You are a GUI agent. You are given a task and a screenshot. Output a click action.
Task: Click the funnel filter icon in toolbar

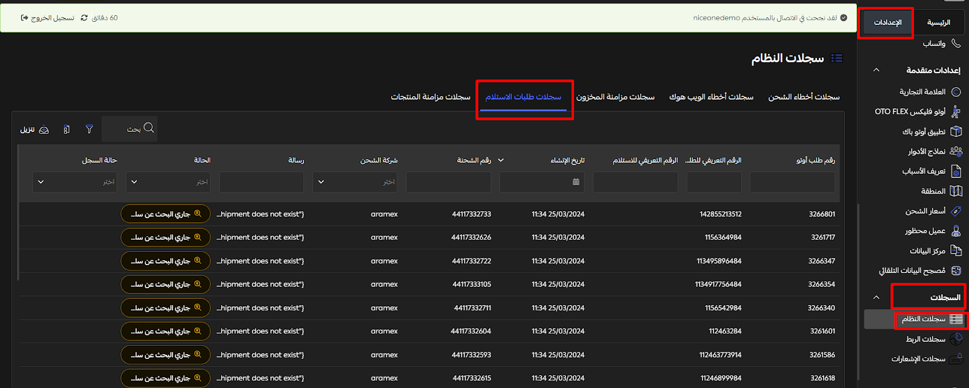[x=89, y=130]
